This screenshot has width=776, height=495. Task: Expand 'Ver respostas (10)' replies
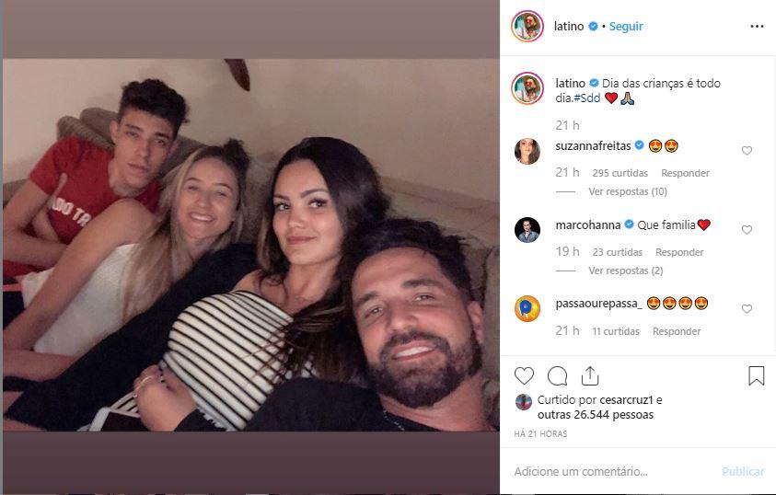click(628, 191)
